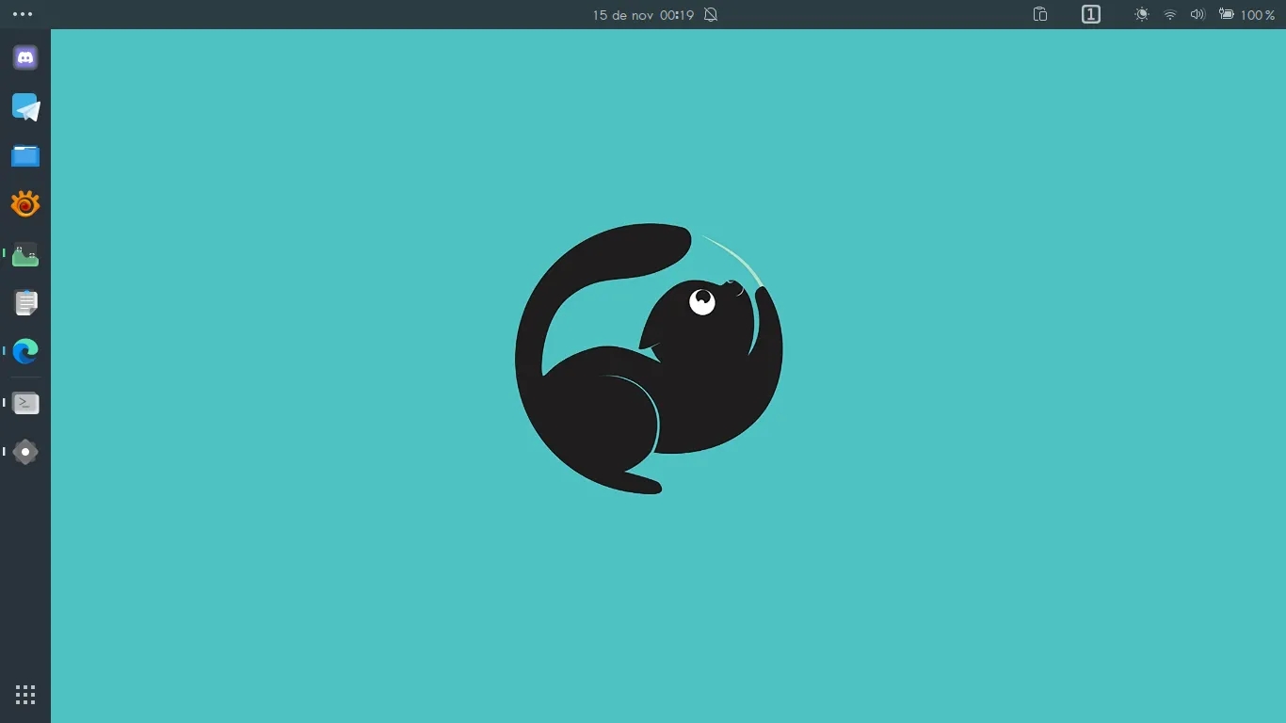Open the three-dot activities menu
The width and height of the screenshot is (1286, 723).
pyautogui.click(x=23, y=14)
